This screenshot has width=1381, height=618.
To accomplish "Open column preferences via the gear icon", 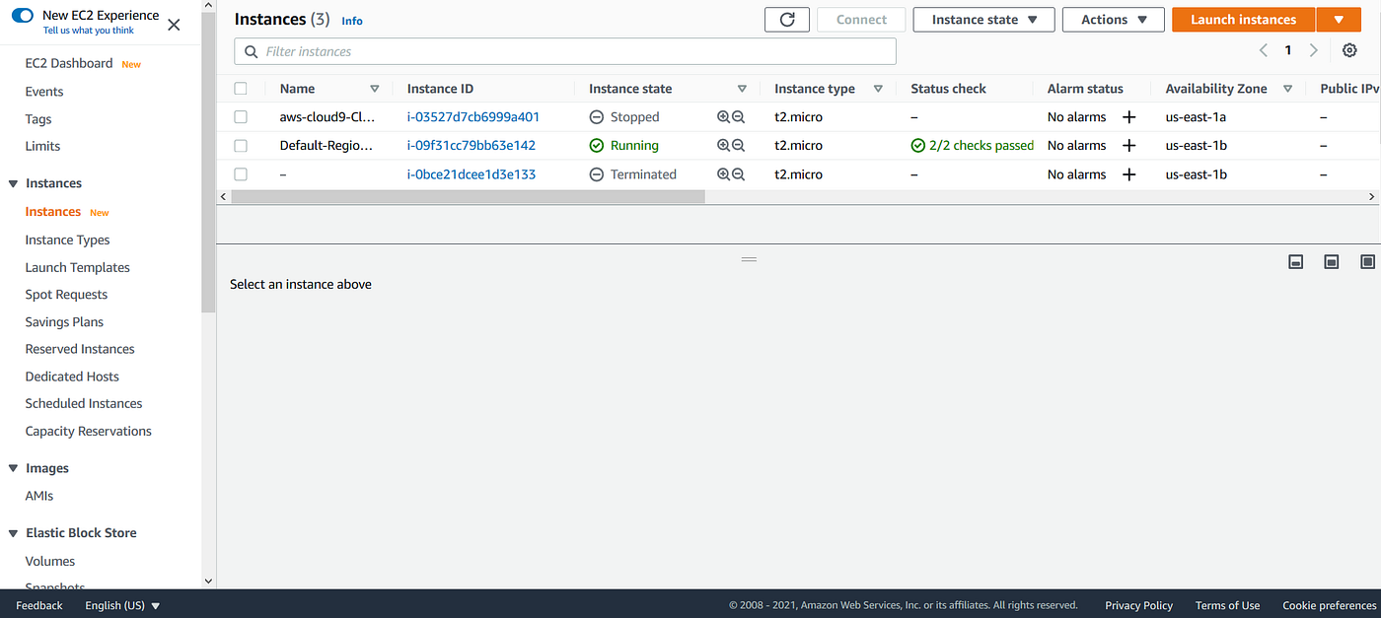I will [x=1349, y=49].
